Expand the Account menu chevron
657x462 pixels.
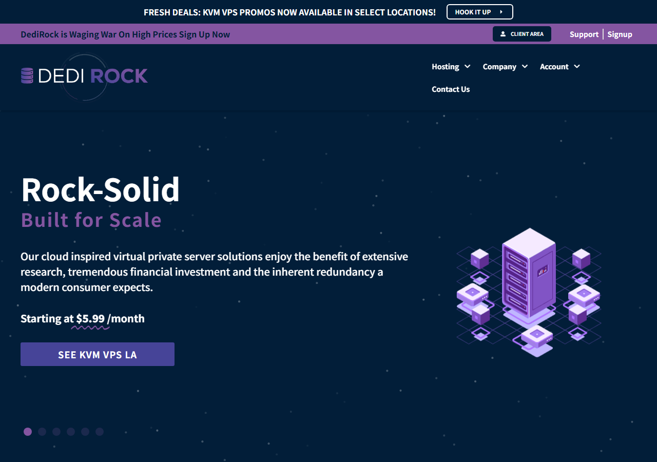click(x=577, y=67)
